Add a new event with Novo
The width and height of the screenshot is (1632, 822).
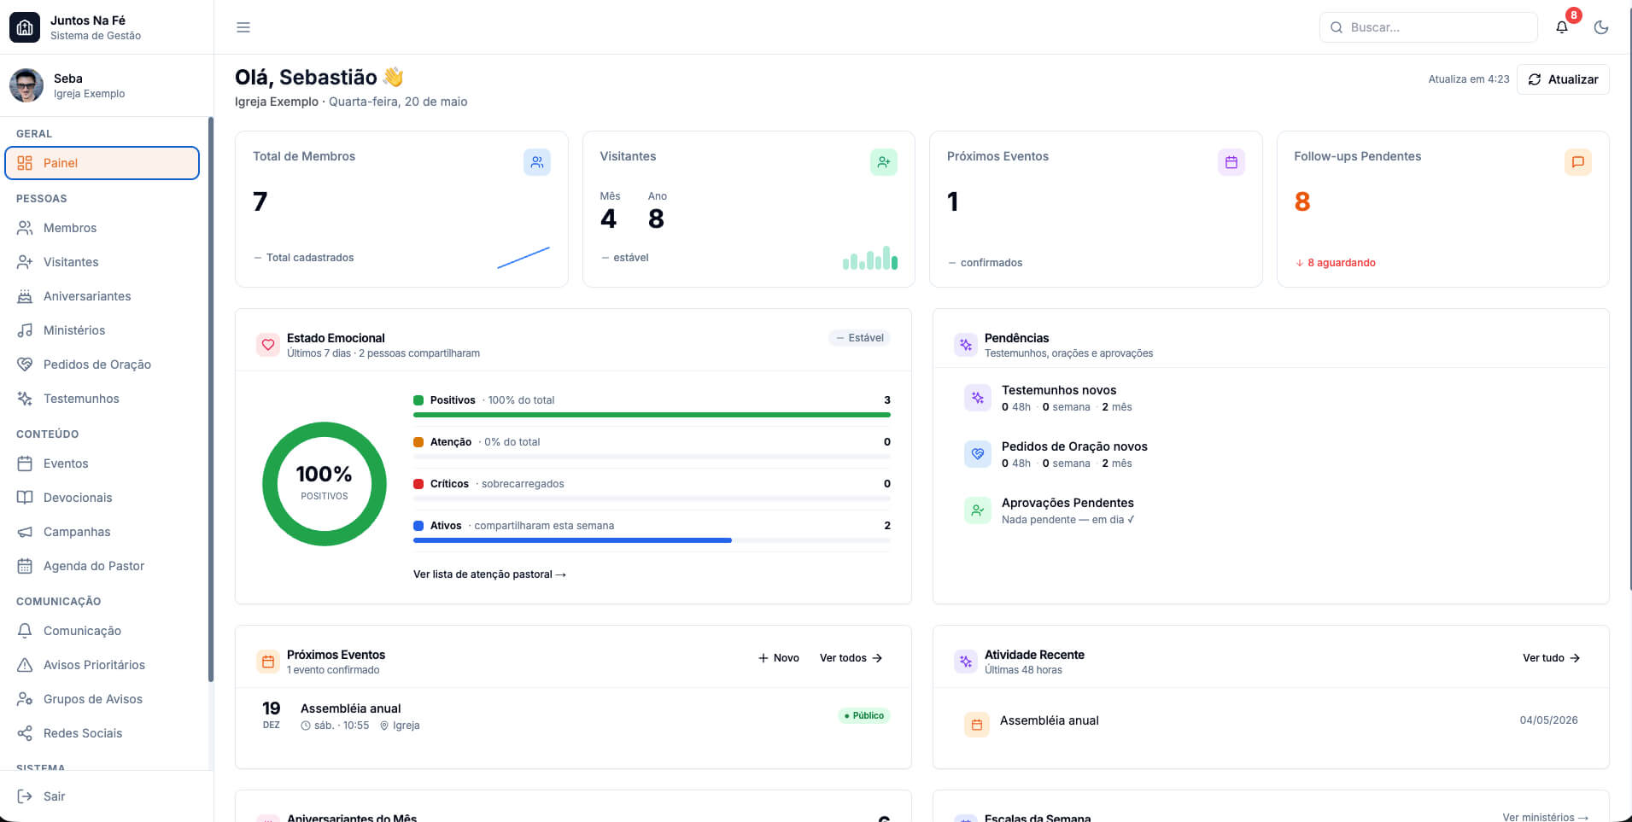779,658
